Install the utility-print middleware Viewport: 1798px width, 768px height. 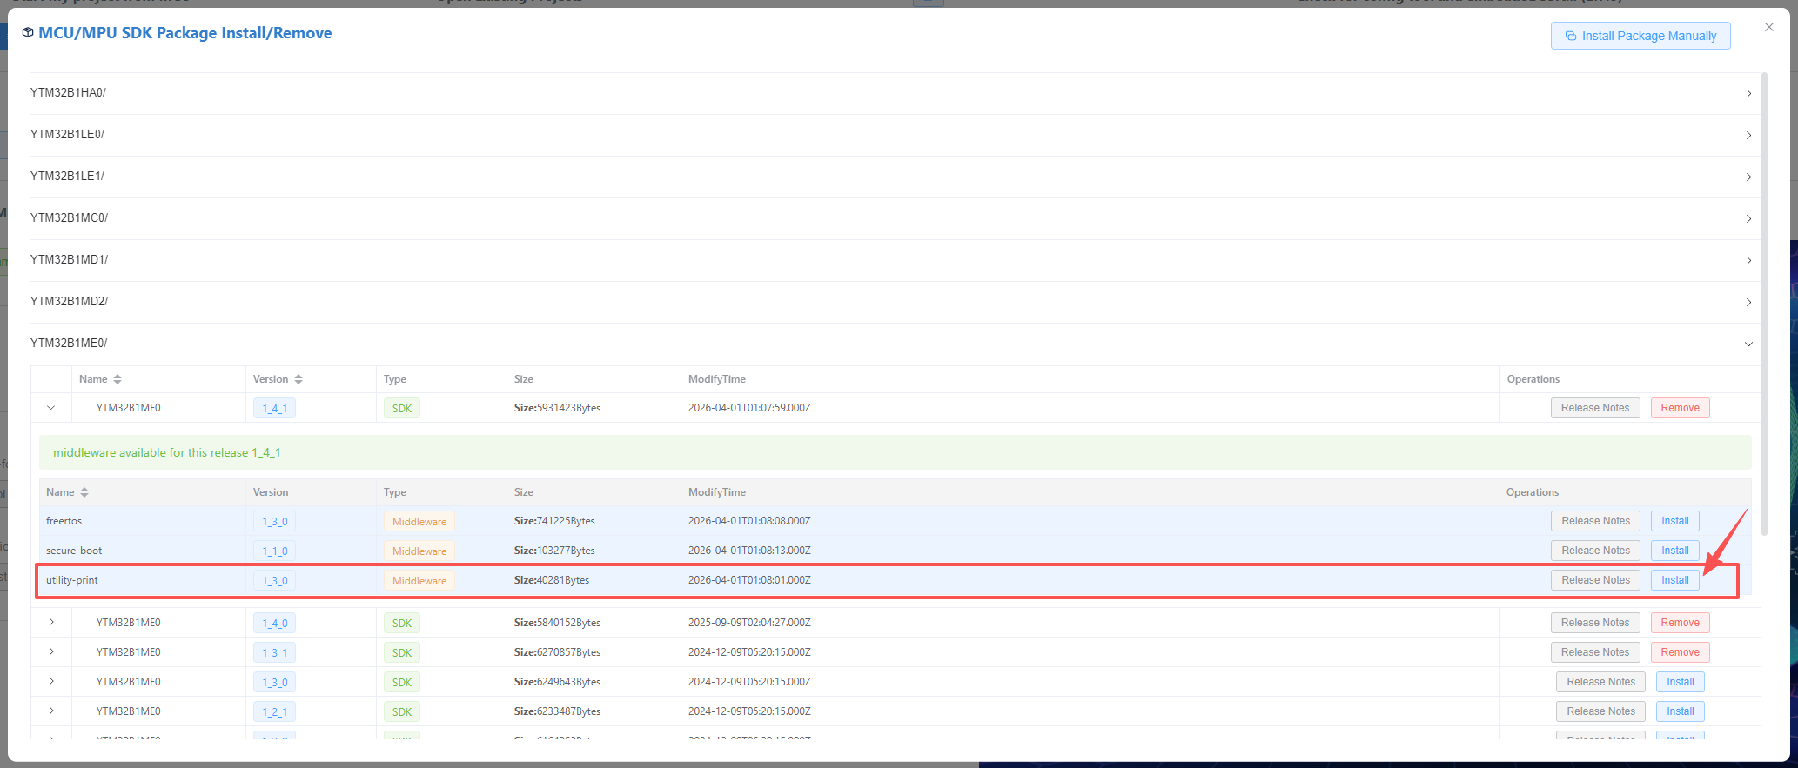click(1674, 580)
